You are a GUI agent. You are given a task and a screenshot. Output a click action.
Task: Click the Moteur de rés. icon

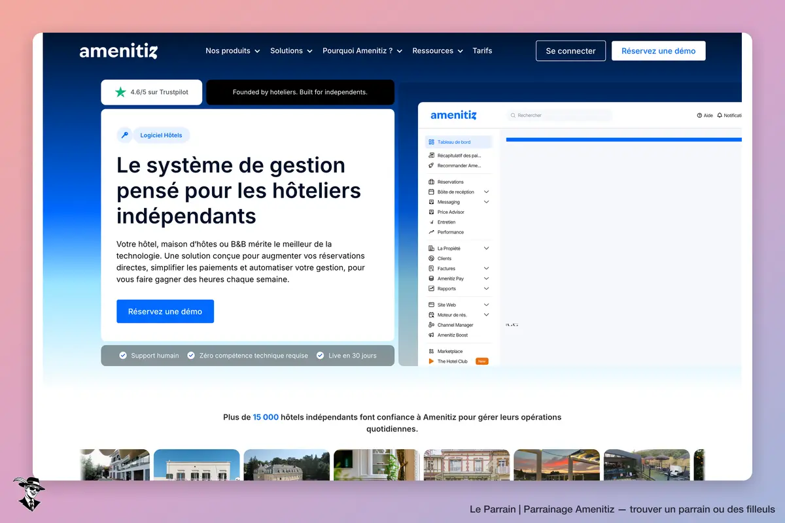[431, 315]
